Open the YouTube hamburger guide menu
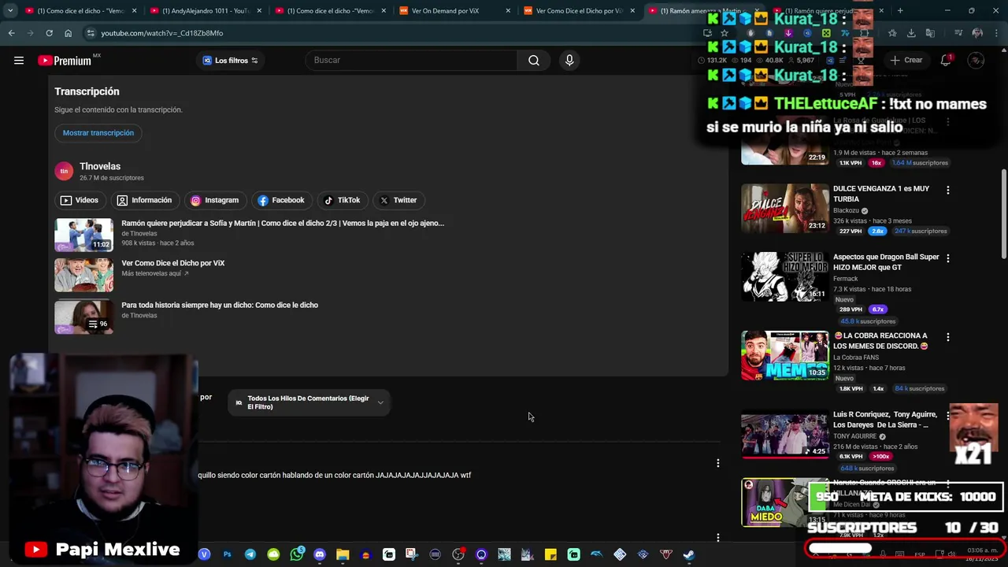Viewport: 1008px width, 567px height. (x=19, y=61)
